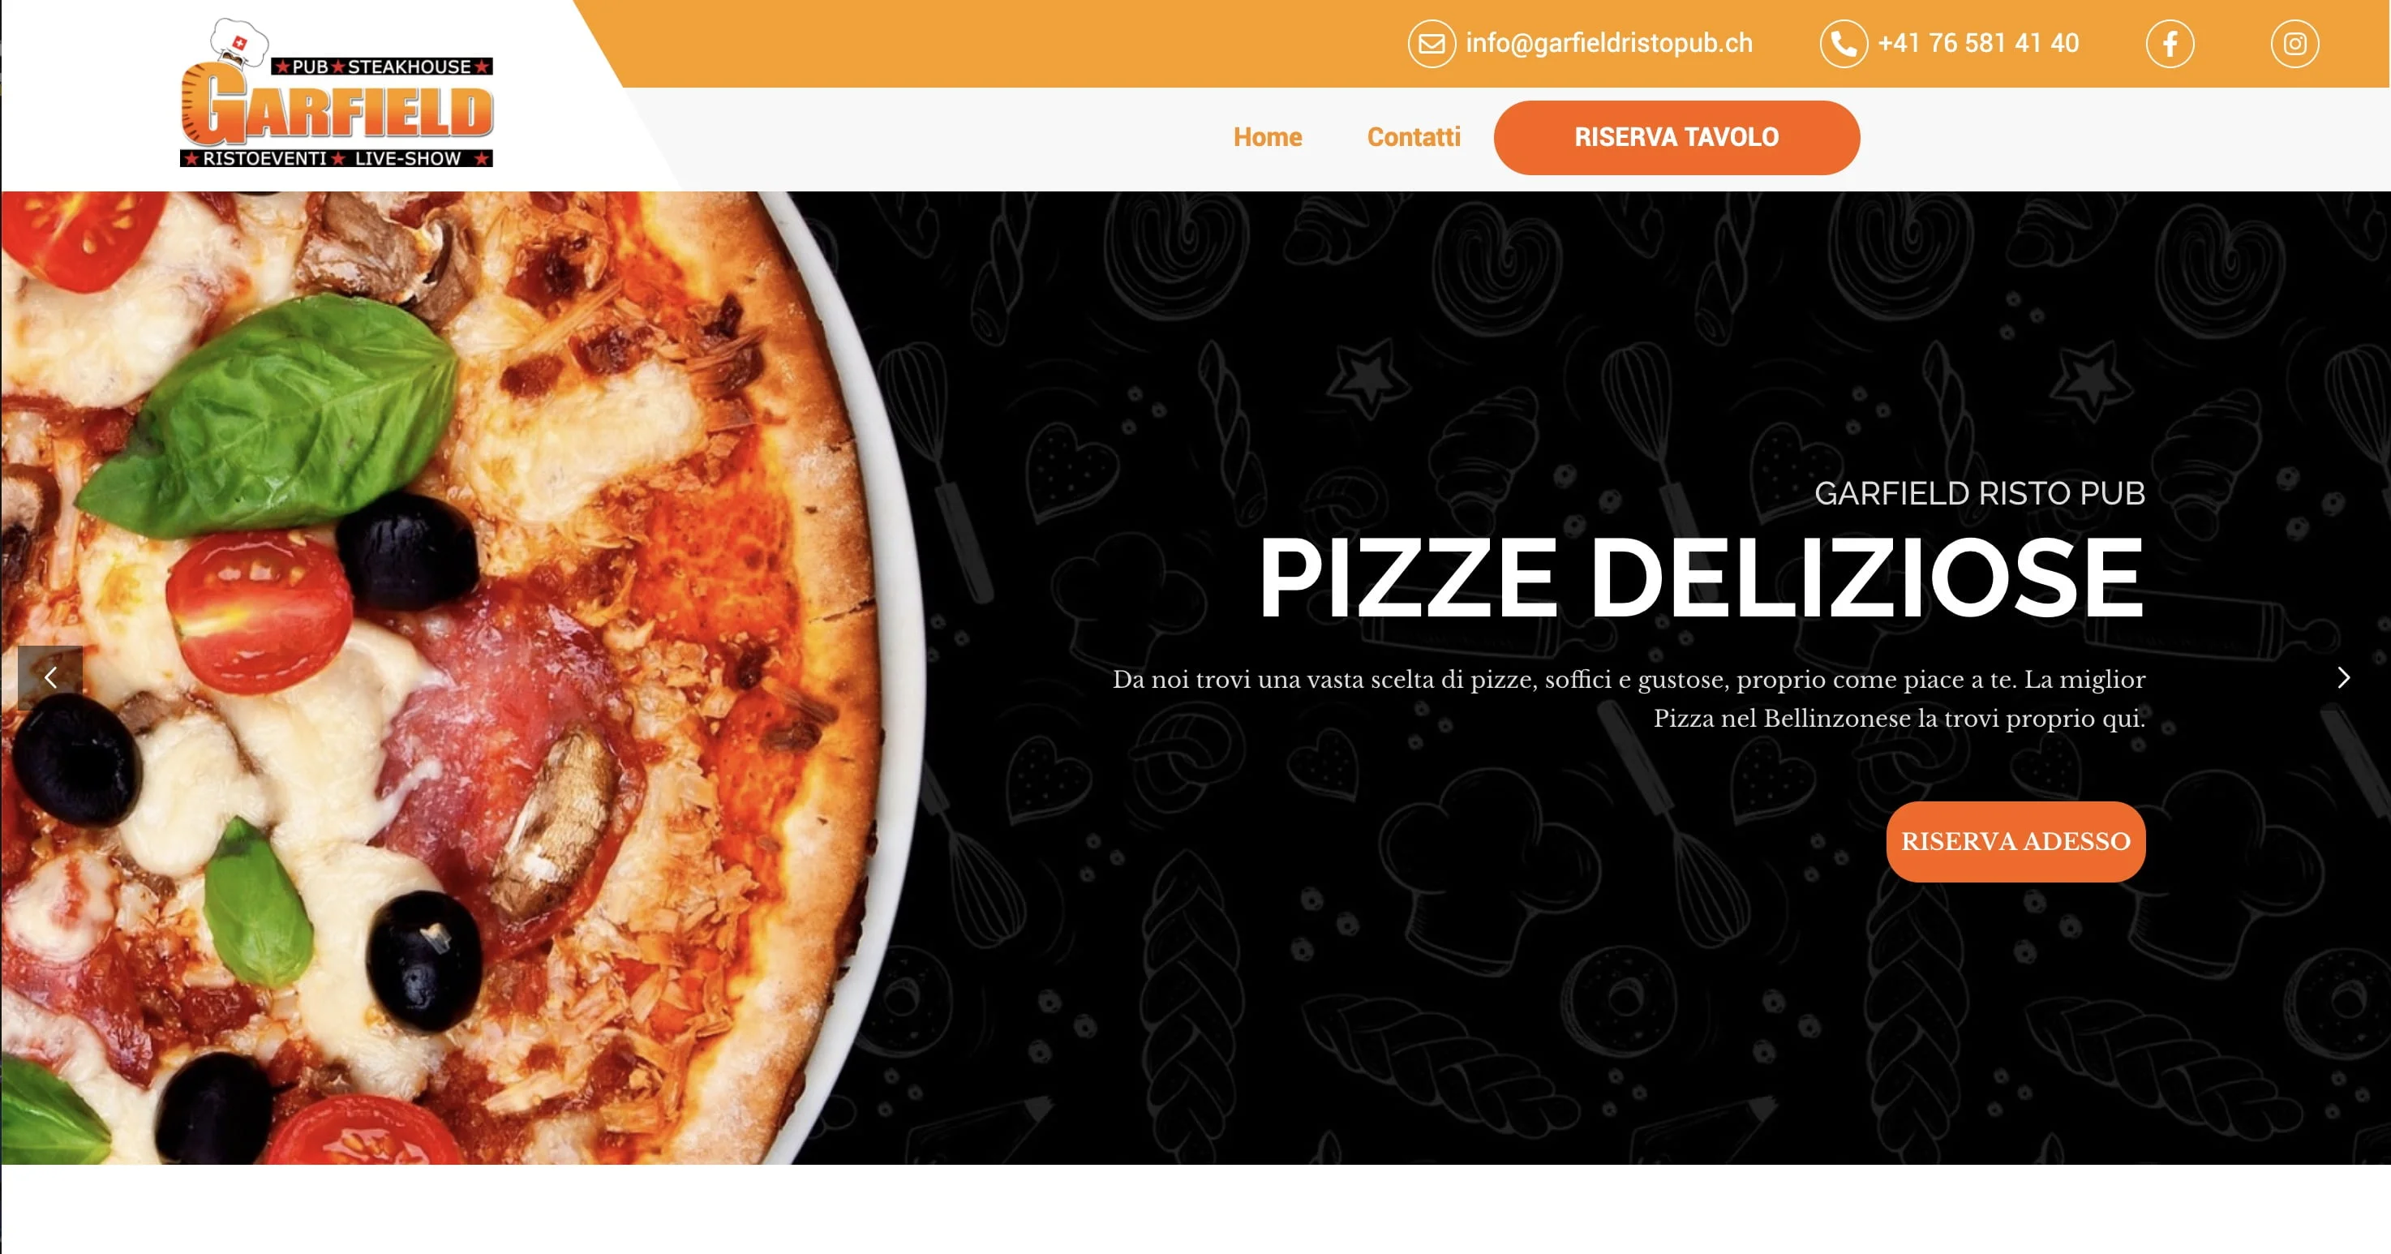Open the Home menu item
Screen dimensions: 2391x1254
1267,137
